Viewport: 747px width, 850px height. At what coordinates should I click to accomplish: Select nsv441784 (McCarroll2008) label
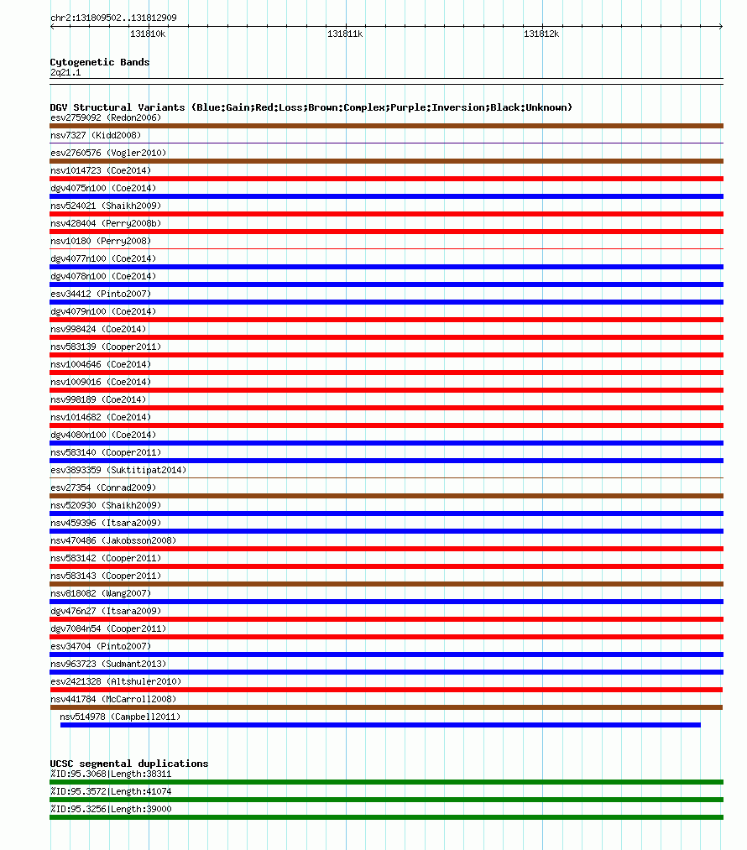[x=113, y=699]
